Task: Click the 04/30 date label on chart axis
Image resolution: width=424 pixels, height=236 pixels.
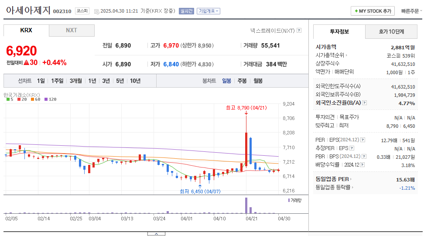Action: [x=284, y=219]
